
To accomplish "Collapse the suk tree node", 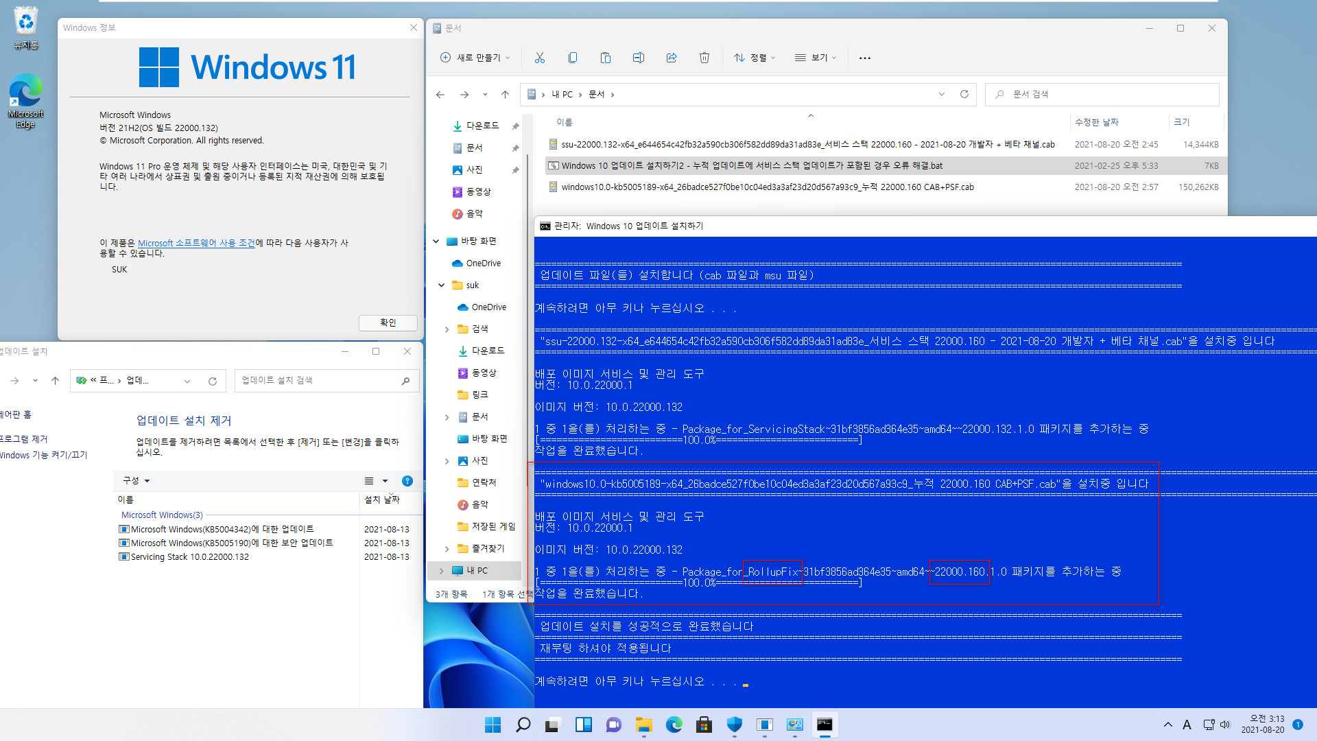I will click(442, 285).
